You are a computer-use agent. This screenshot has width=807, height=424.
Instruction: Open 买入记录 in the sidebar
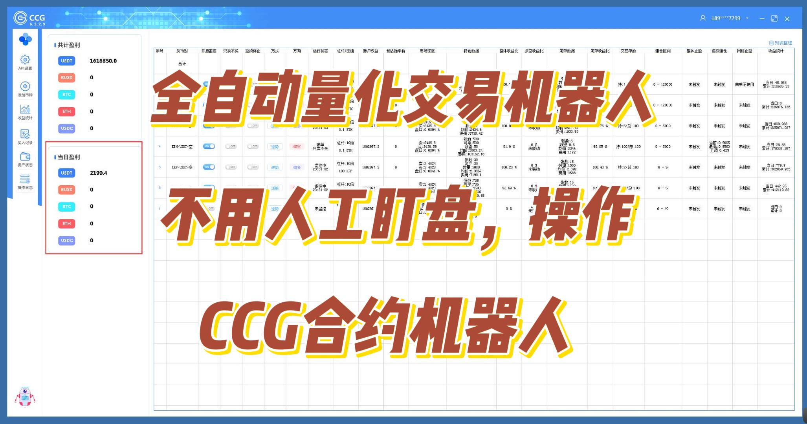[x=25, y=137]
